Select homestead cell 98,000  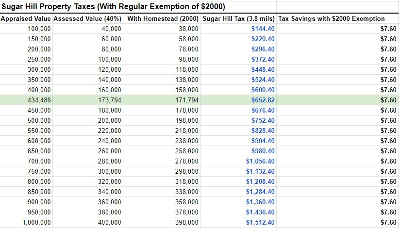[188, 59]
